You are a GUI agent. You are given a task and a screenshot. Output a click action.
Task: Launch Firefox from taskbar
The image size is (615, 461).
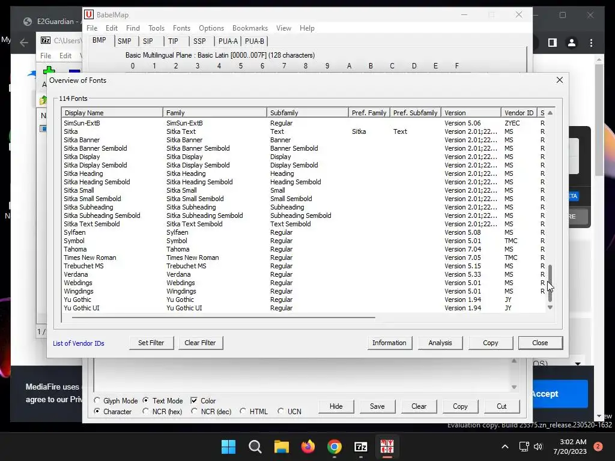click(x=308, y=447)
